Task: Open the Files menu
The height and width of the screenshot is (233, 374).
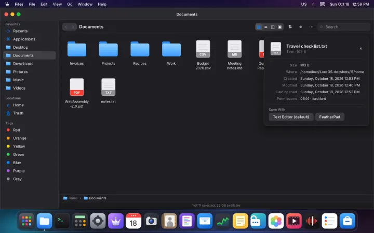Action: pyautogui.click(x=19, y=4)
